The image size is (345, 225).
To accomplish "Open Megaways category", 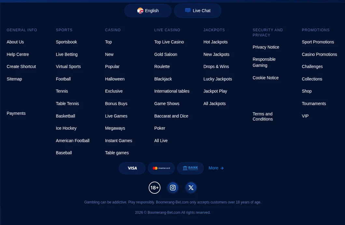I will (115, 128).
